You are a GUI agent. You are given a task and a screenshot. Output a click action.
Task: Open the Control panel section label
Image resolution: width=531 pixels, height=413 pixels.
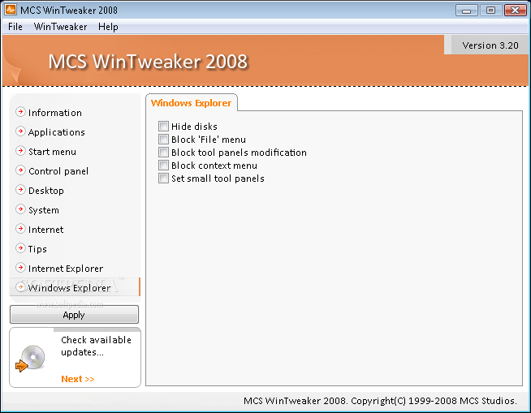pos(58,171)
